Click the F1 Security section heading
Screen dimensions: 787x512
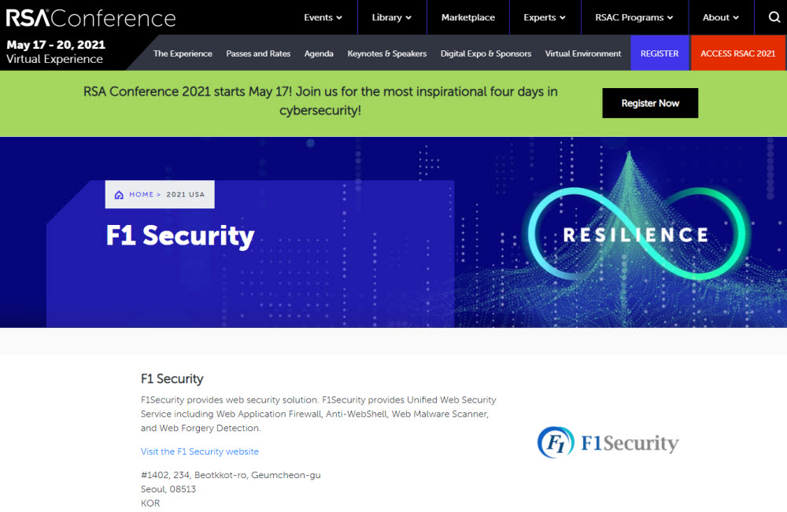[x=172, y=378]
